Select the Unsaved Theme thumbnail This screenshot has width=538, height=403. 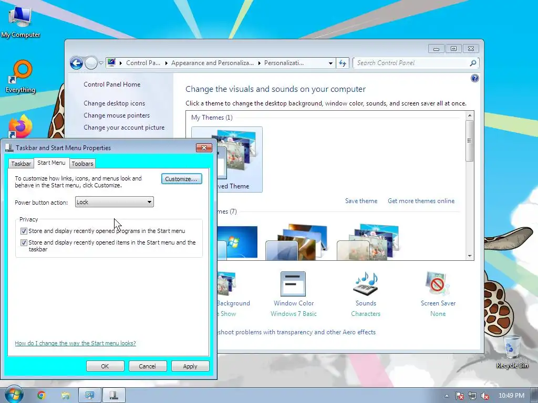(x=240, y=160)
